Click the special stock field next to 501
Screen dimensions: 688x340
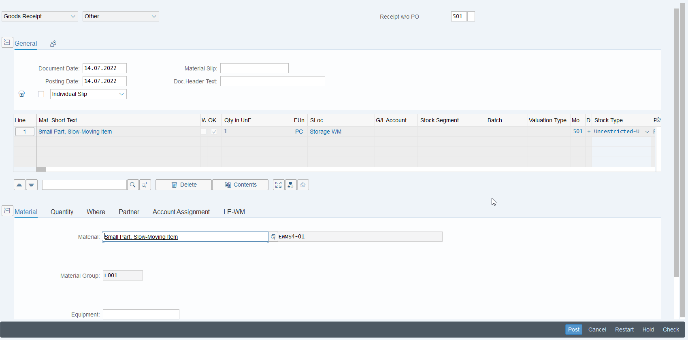pos(471,16)
